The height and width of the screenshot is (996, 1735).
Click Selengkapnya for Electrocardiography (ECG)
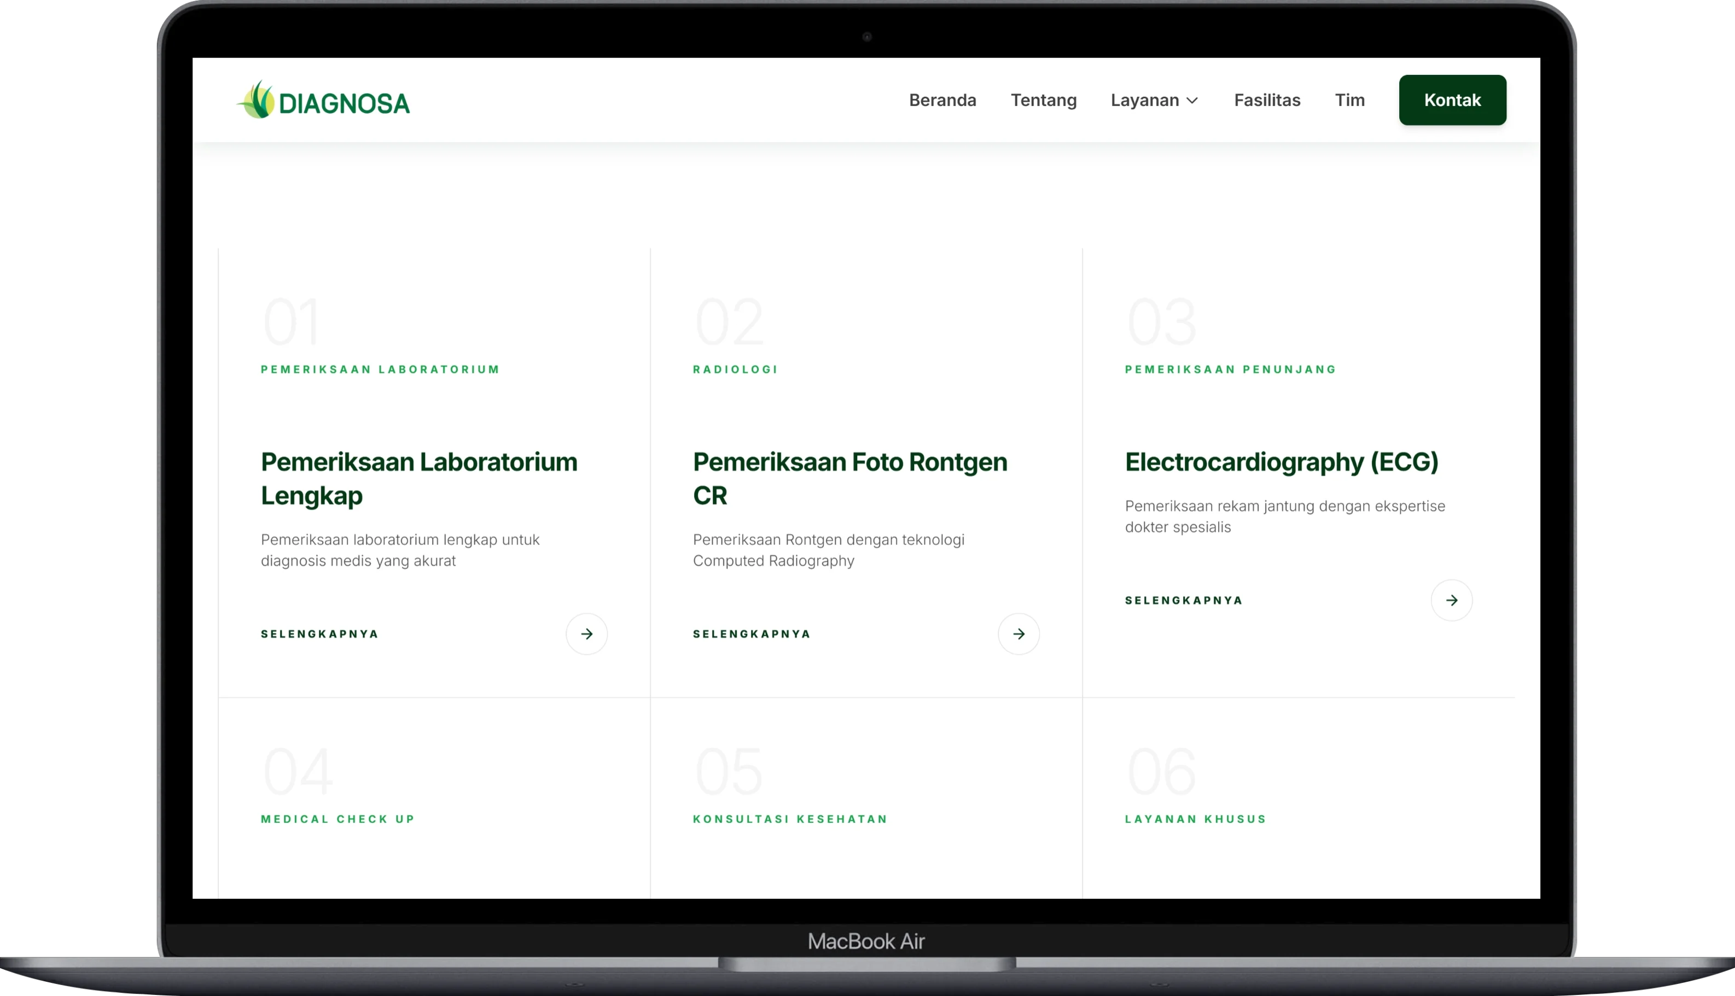tap(1183, 600)
